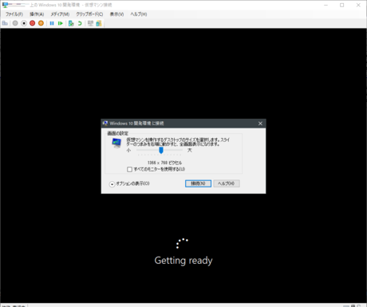
Task: Toggle enhanced session mode toolbar icon
Action: (90, 23)
